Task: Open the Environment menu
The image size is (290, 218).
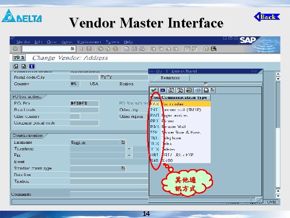Action: (89, 42)
